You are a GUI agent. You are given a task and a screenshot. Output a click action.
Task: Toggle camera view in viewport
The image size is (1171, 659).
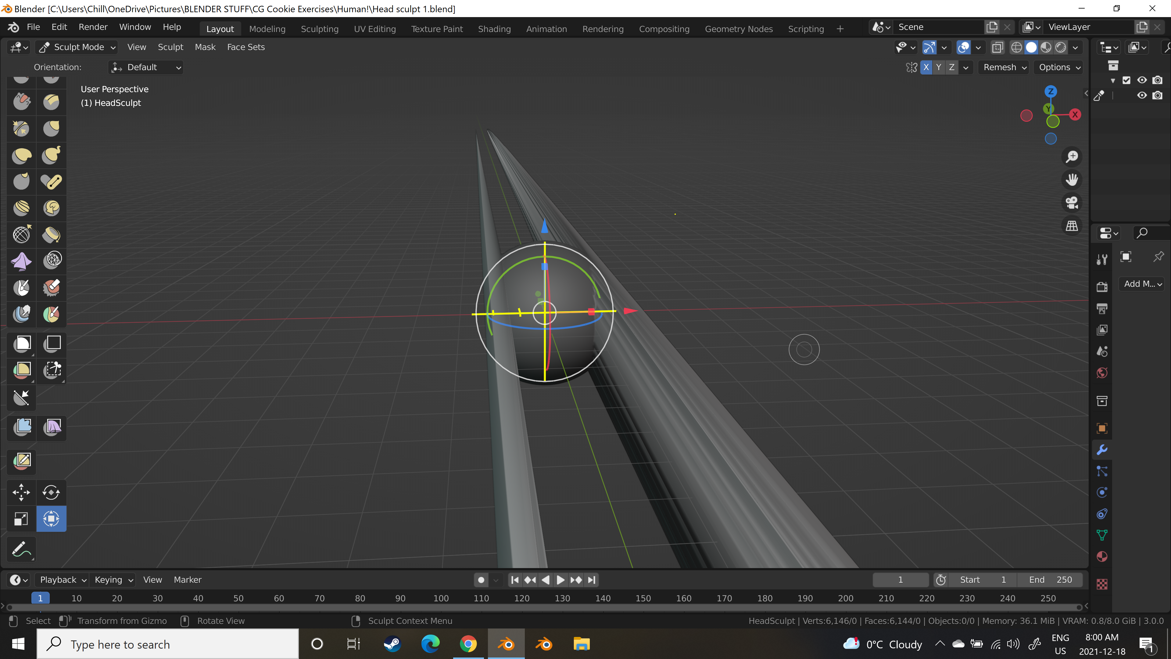pos(1072,203)
